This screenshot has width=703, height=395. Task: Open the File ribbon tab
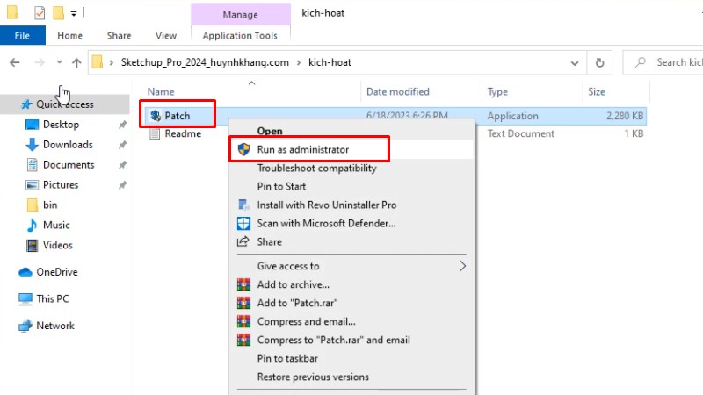[23, 36]
